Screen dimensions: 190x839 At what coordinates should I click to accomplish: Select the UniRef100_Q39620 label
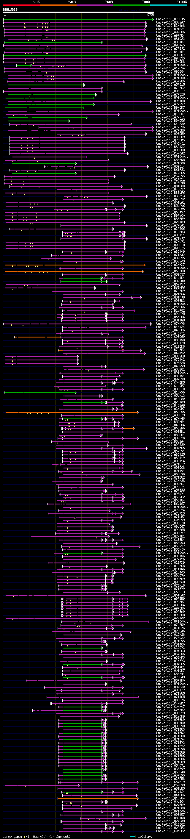170,438
